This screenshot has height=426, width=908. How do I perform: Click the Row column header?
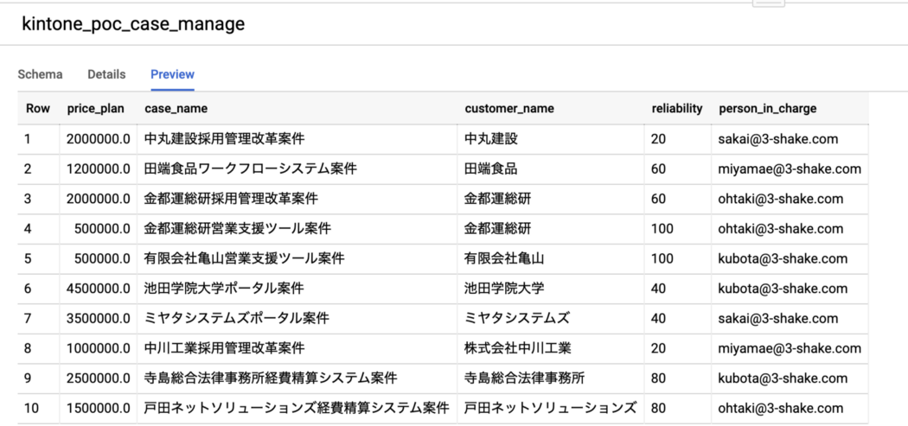coord(38,109)
